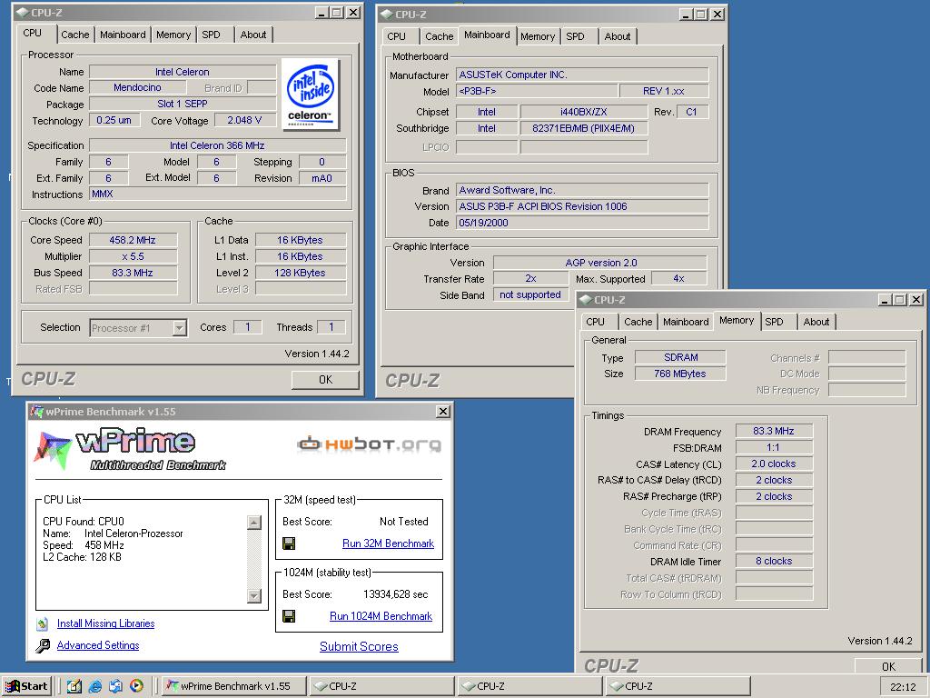
Task: Select CPU tab in middle CPU-Z window
Action: [x=396, y=36]
